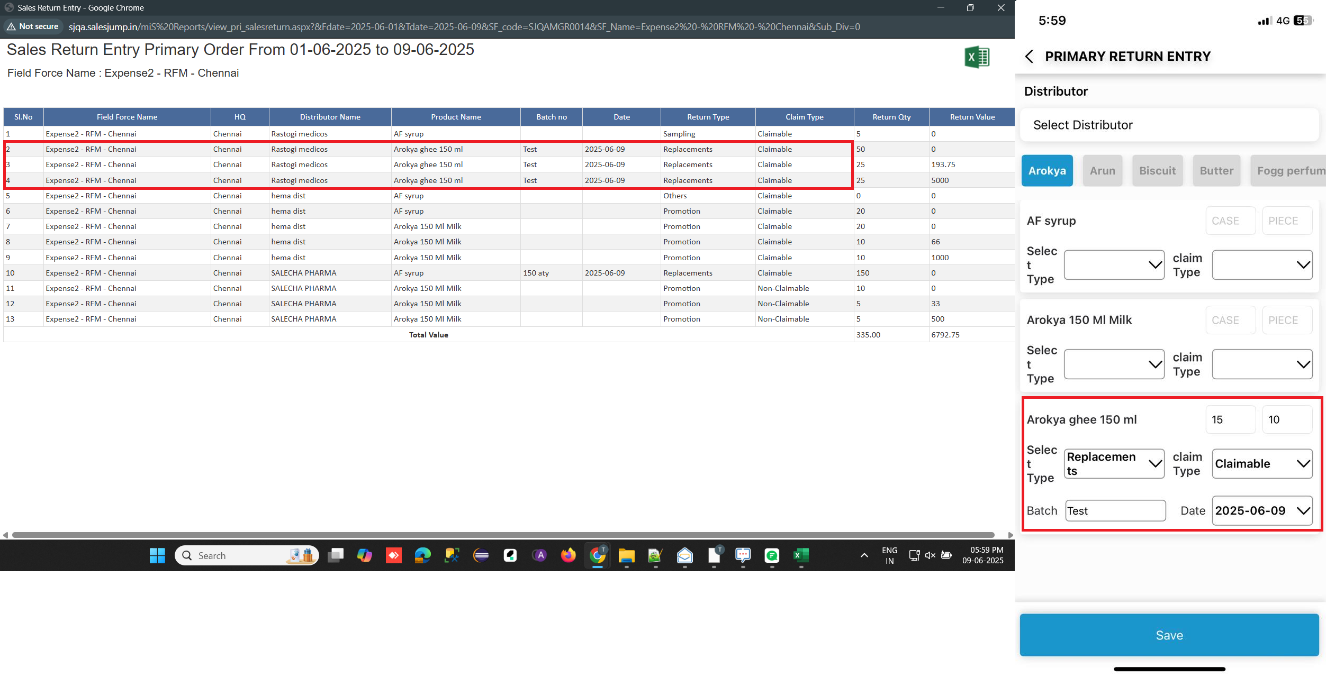Click the Batch input containing Test

[1115, 510]
